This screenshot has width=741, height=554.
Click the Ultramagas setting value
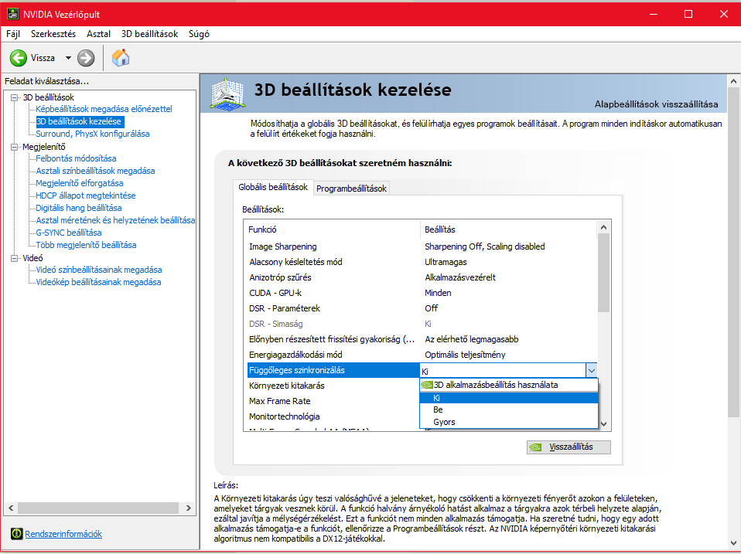[446, 262]
